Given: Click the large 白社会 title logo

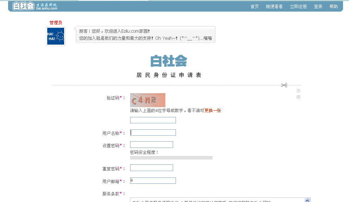Looking at the screenshot, I should (169, 61).
